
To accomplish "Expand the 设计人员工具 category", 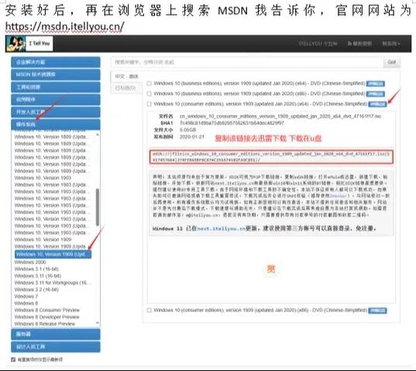I will pyautogui.click(x=56, y=347).
